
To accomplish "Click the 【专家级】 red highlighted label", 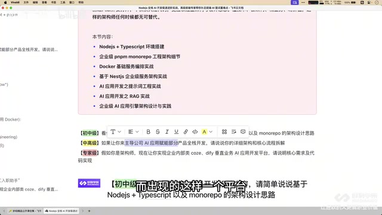I will 90,153.
